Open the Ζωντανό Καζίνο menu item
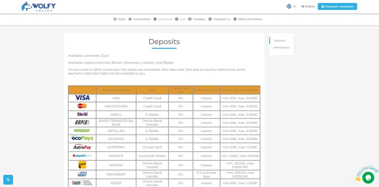Screen dimensions: 379x187 [139, 19]
